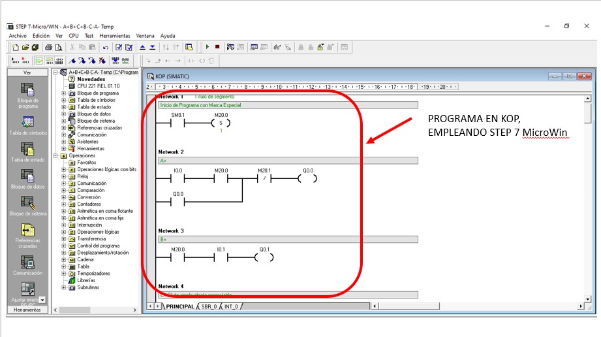Select CPU 221 REL 01.10 in the tree
The height and width of the screenshot is (337, 601).
coord(97,86)
